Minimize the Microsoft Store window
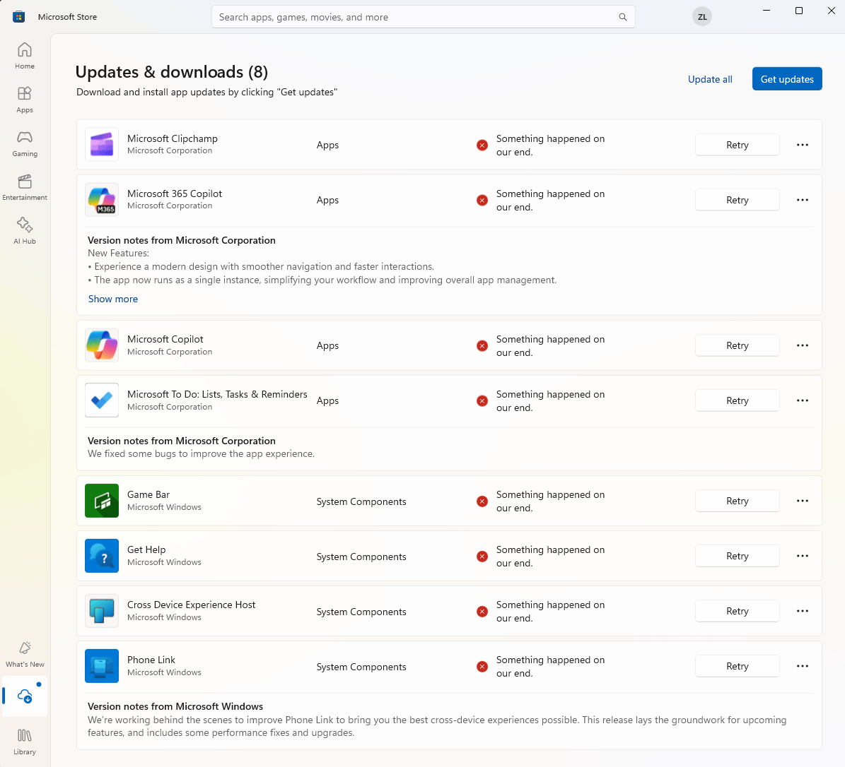Screen dimensions: 845x767 [x=767, y=11]
